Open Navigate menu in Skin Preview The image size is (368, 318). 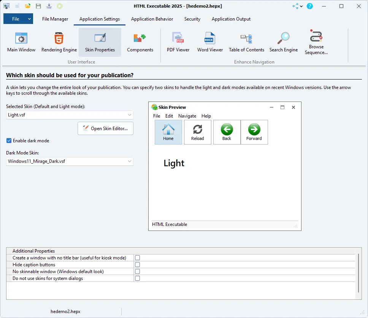click(x=187, y=116)
